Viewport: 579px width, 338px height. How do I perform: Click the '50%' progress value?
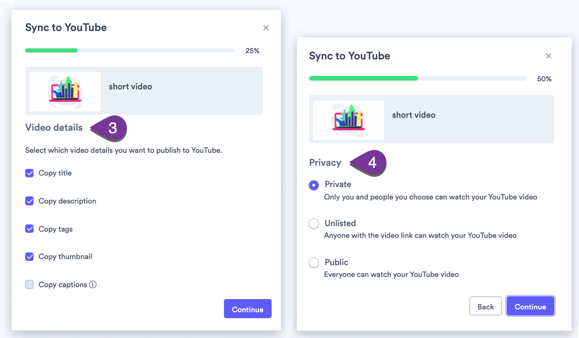click(544, 79)
